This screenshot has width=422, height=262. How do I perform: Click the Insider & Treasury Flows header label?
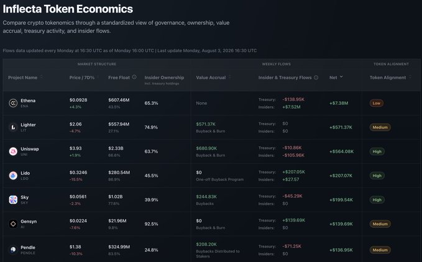click(285, 78)
